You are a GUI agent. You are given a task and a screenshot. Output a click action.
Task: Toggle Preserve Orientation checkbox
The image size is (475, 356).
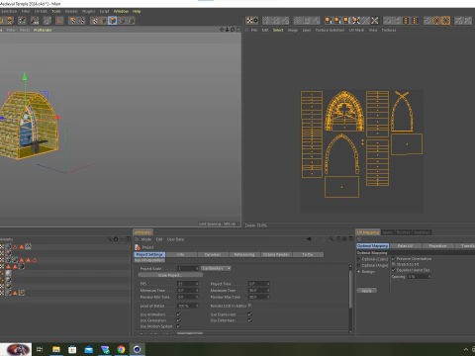point(394,259)
